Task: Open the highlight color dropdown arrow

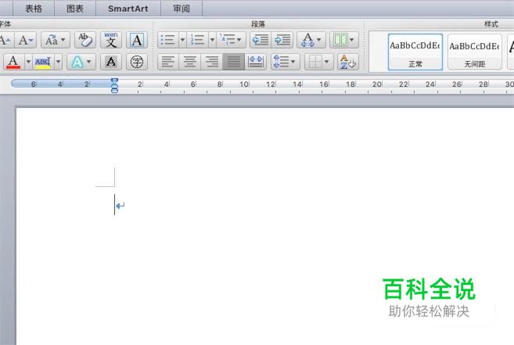Action: pos(59,62)
